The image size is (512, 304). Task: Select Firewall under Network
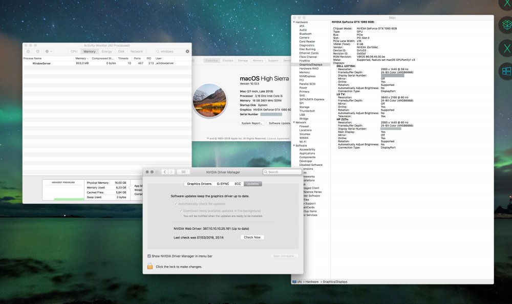[x=304, y=126]
